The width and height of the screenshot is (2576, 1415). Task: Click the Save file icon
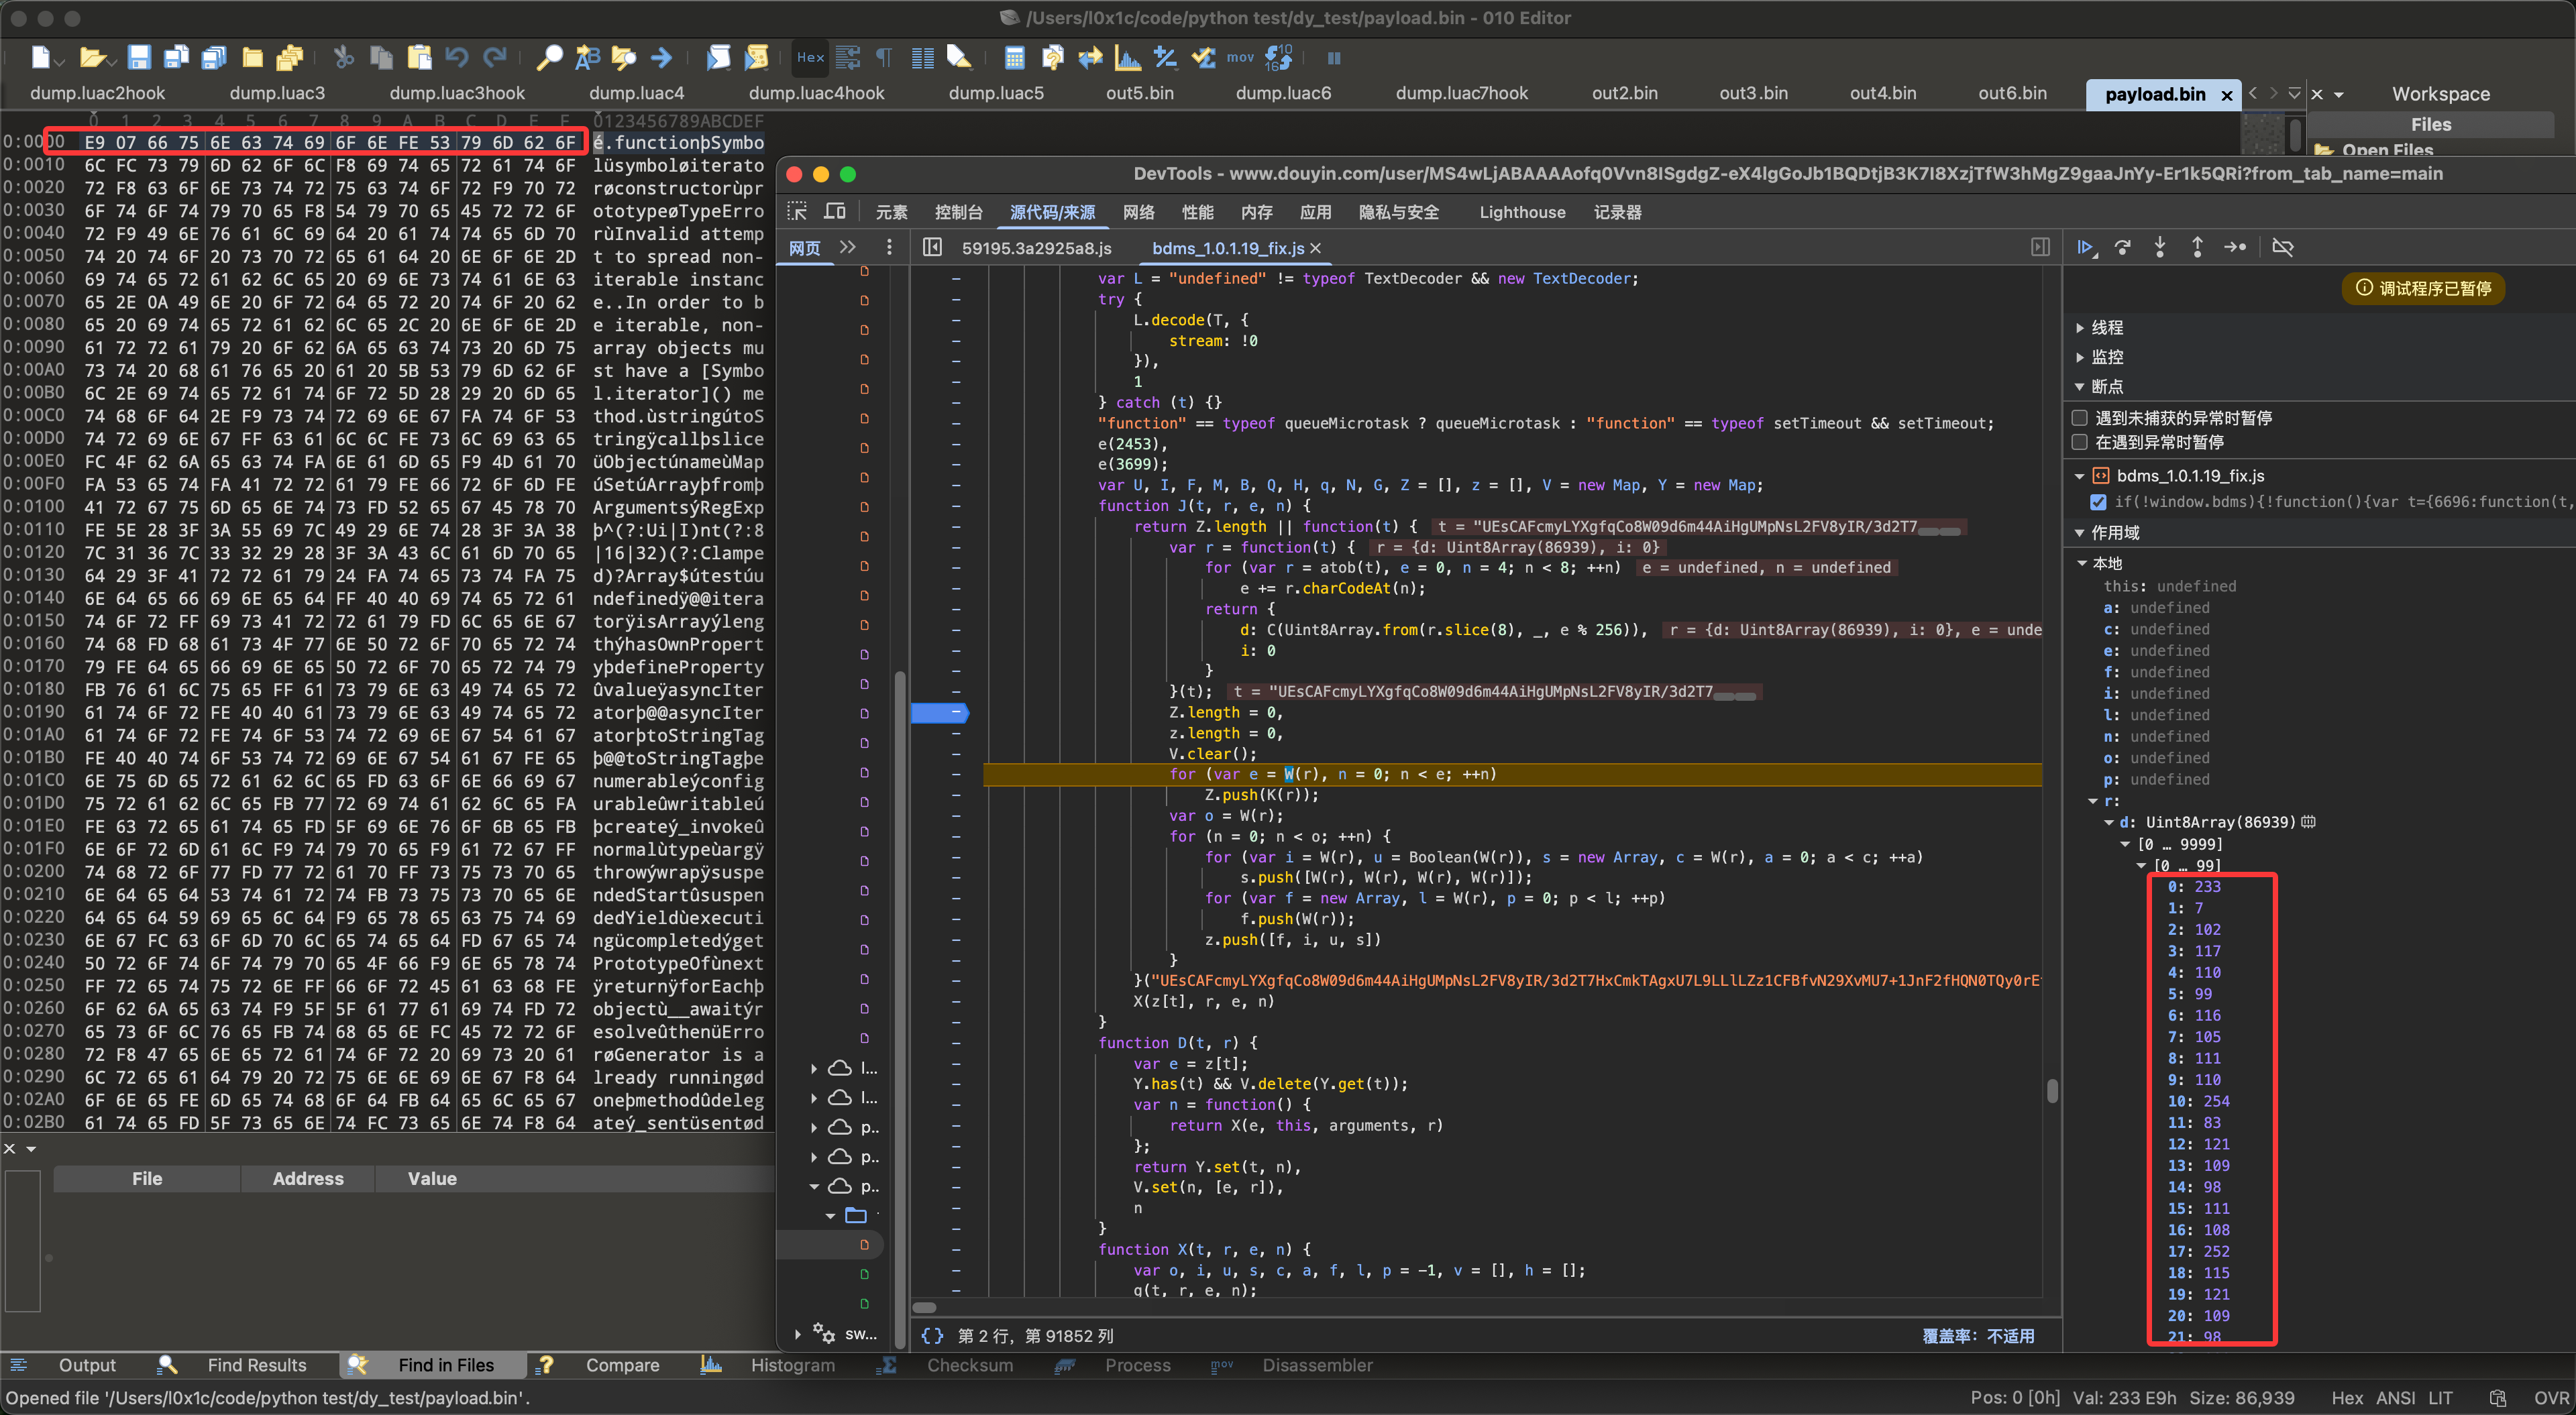pos(139,58)
